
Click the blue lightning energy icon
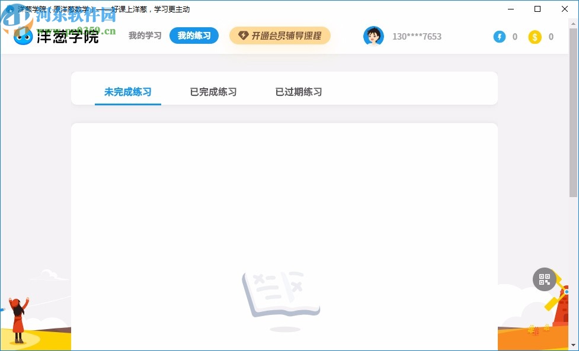pyautogui.click(x=499, y=36)
